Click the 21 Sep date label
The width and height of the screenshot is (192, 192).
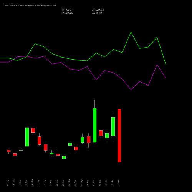point(51,183)
